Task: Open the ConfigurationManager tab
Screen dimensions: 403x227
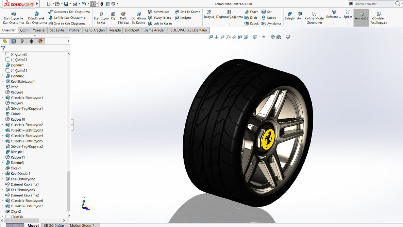Action: tap(22, 41)
